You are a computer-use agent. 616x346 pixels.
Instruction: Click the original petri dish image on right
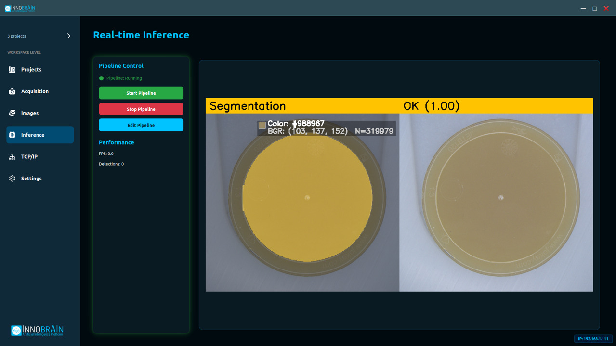[x=496, y=202]
